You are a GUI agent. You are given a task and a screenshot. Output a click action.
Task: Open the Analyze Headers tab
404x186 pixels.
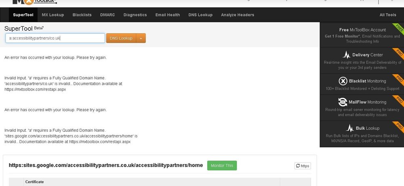point(237,15)
